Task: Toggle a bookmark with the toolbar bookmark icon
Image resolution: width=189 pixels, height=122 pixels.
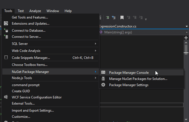Action: click(122, 18)
